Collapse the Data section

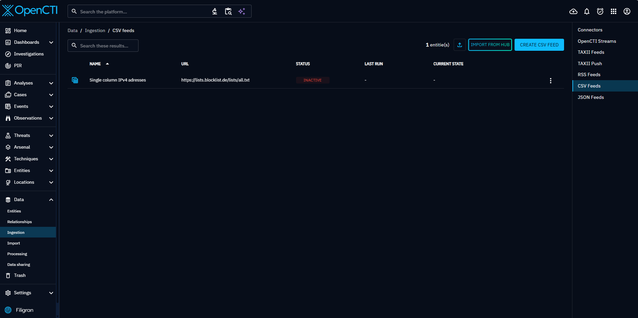click(51, 200)
